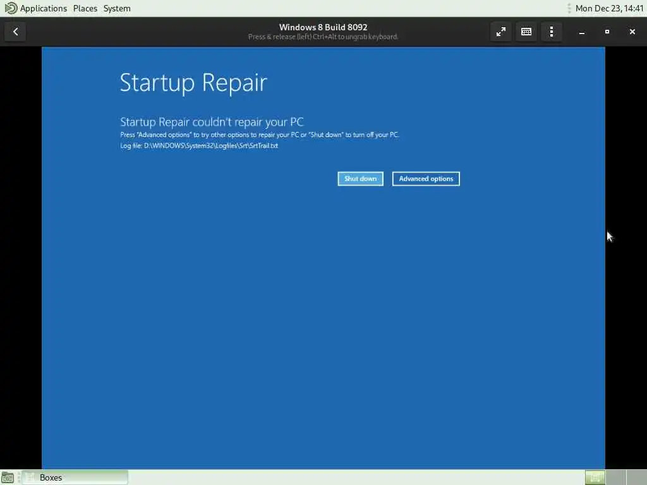Viewport: 647px width, 485px height.
Task: Click the clock showing Mon Dec 23
Action: coord(609,8)
